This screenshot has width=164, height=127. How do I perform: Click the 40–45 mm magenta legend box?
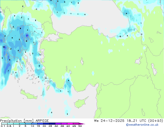click(70, 124)
